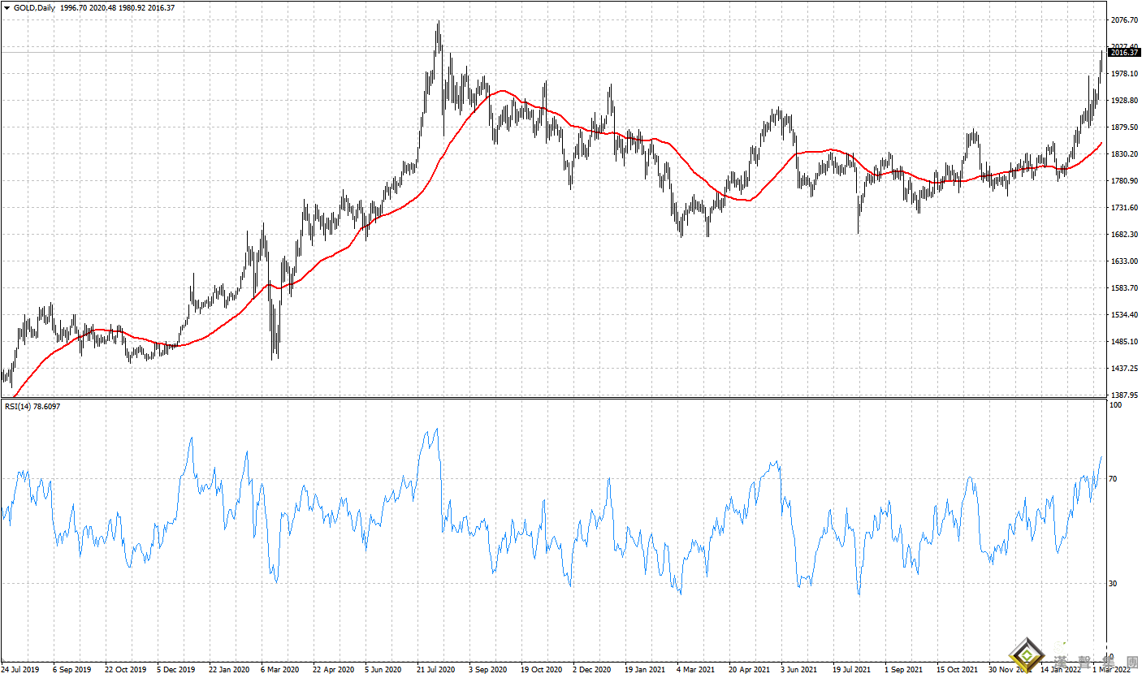This screenshot has width=1142, height=678.
Task: Click the low value 1980.92 in header
Action: pyautogui.click(x=131, y=7)
